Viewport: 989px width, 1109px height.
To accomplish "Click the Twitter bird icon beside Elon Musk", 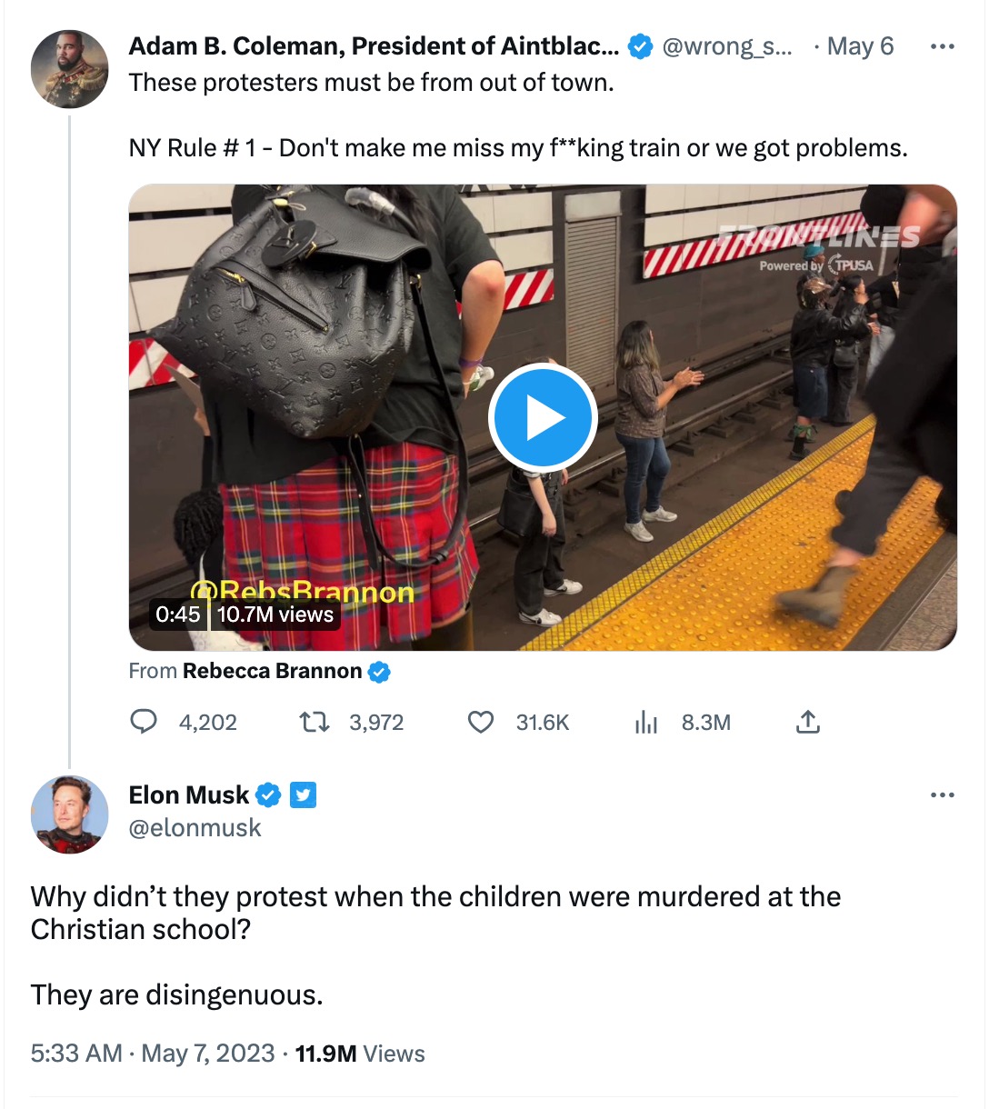I will pyautogui.click(x=304, y=794).
